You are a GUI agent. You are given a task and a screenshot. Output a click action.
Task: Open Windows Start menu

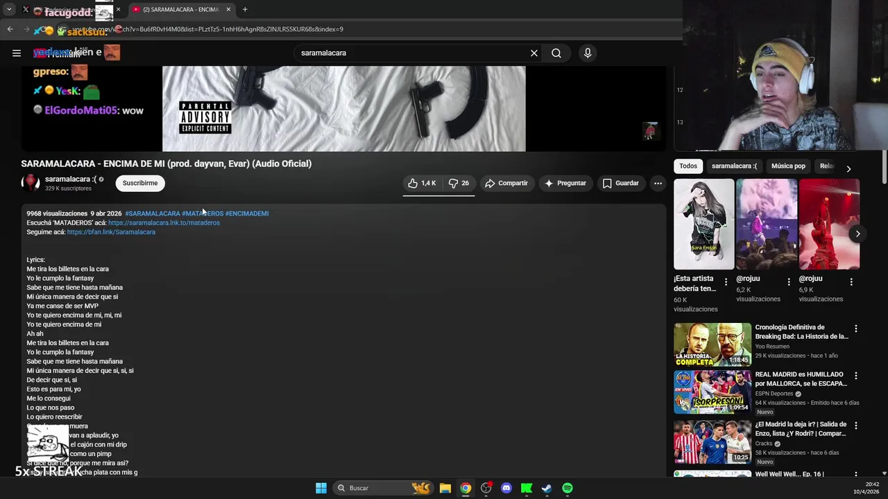(x=321, y=488)
